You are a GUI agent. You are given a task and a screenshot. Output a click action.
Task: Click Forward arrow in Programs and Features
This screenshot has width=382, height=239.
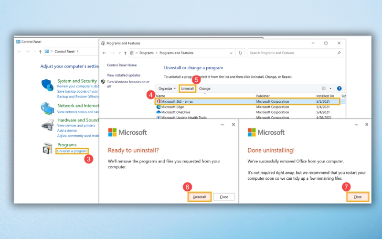[x=113, y=53]
